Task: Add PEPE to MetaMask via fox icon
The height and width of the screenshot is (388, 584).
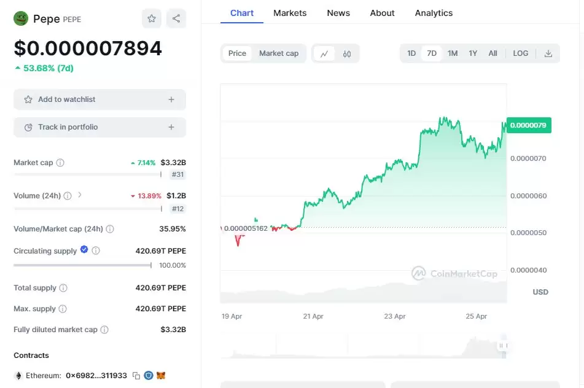Action: [x=161, y=375]
